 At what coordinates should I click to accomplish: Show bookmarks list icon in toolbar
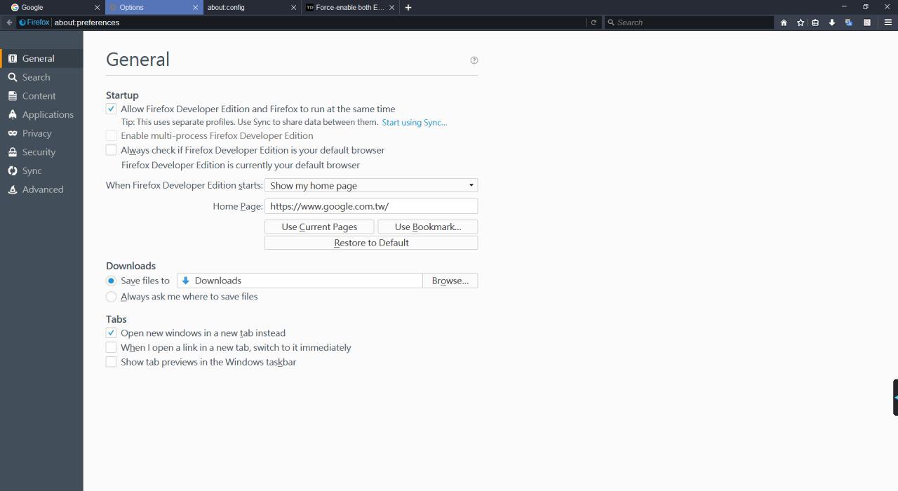coord(815,22)
